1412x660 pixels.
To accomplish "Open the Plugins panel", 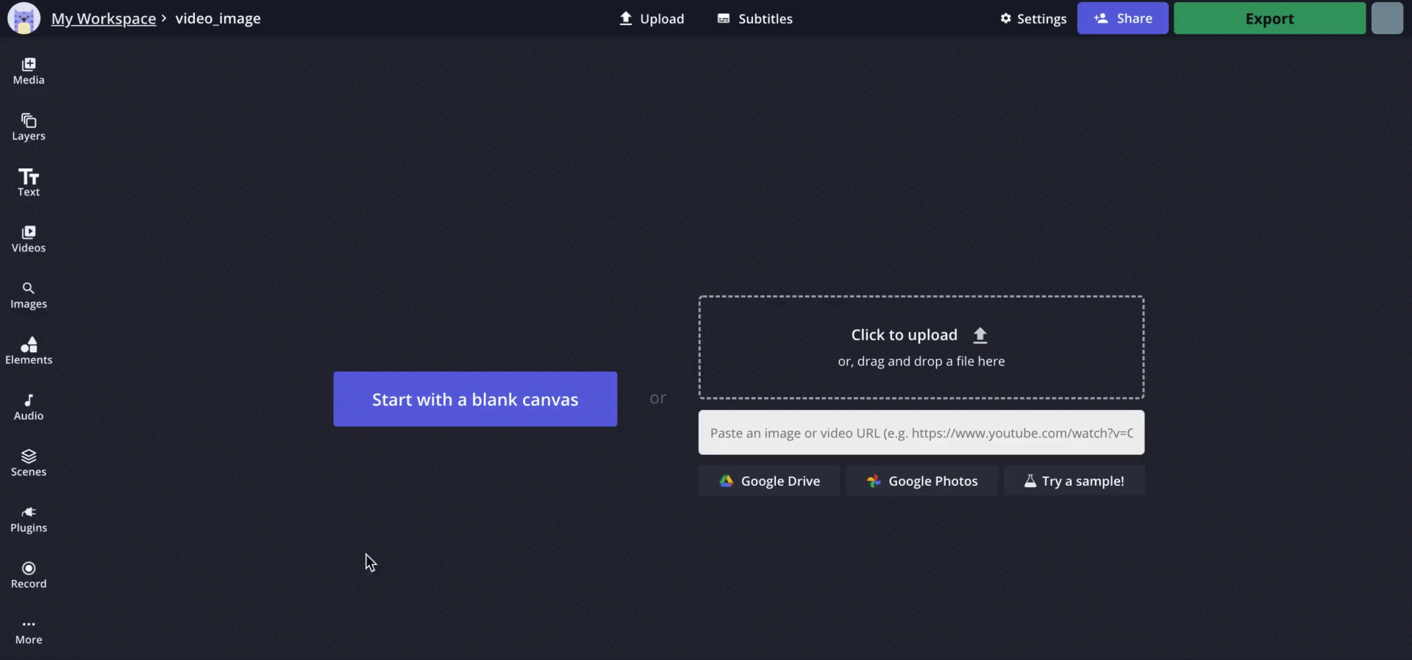I will (x=29, y=519).
